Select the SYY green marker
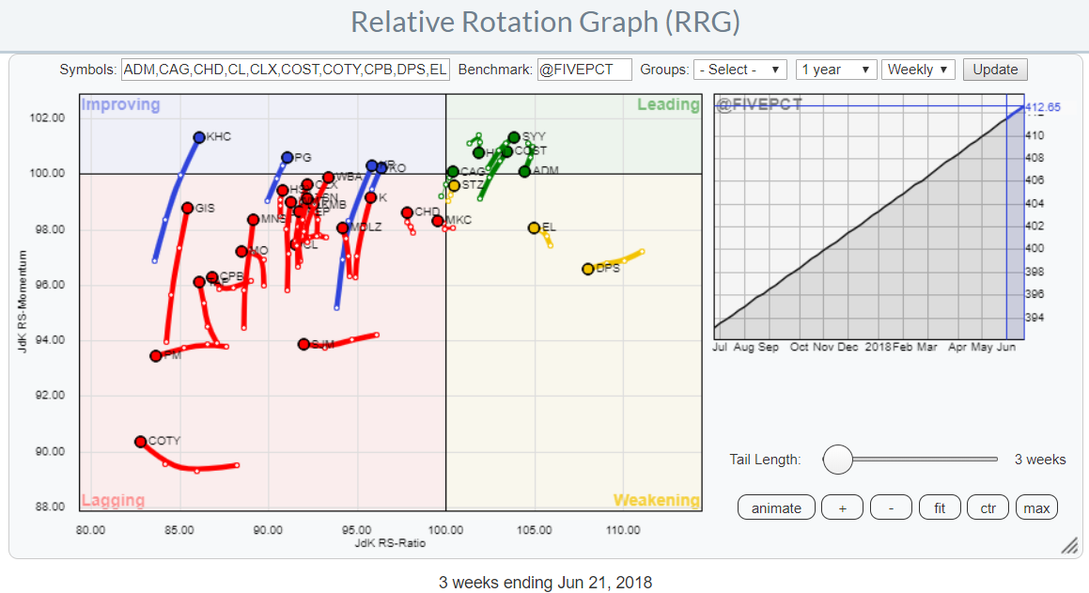The height and width of the screenshot is (593, 1089). (x=514, y=137)
